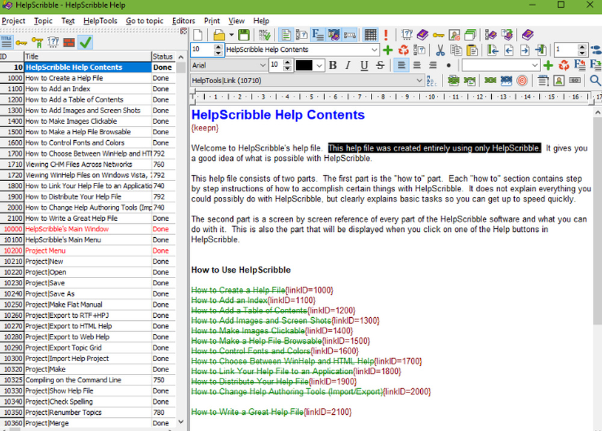This screenshot has height=431, width=602.
Task: Increase the topic ID spinner
Action: (218, 47)
